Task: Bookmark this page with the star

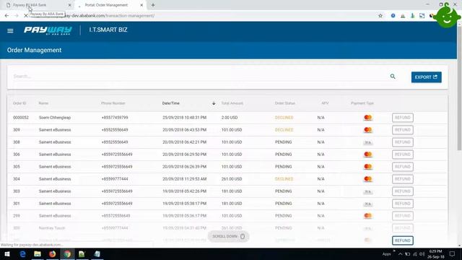Action: pos(380,16)
